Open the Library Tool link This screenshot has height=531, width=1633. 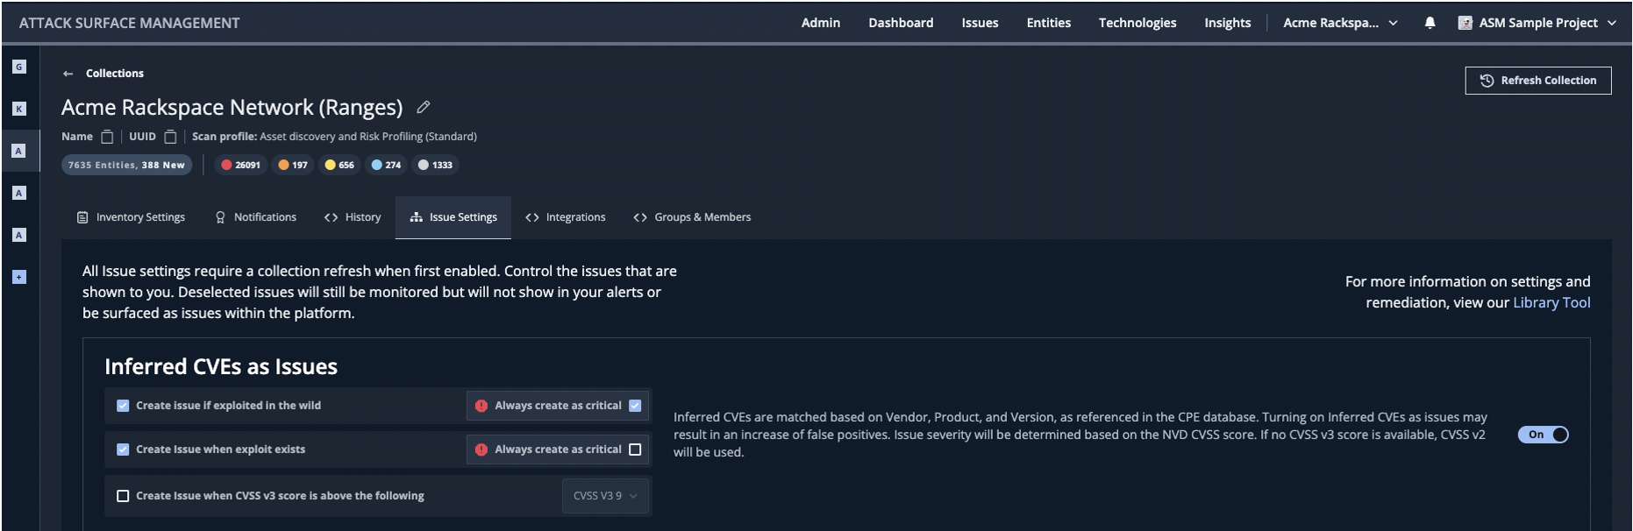[1551, 302]
